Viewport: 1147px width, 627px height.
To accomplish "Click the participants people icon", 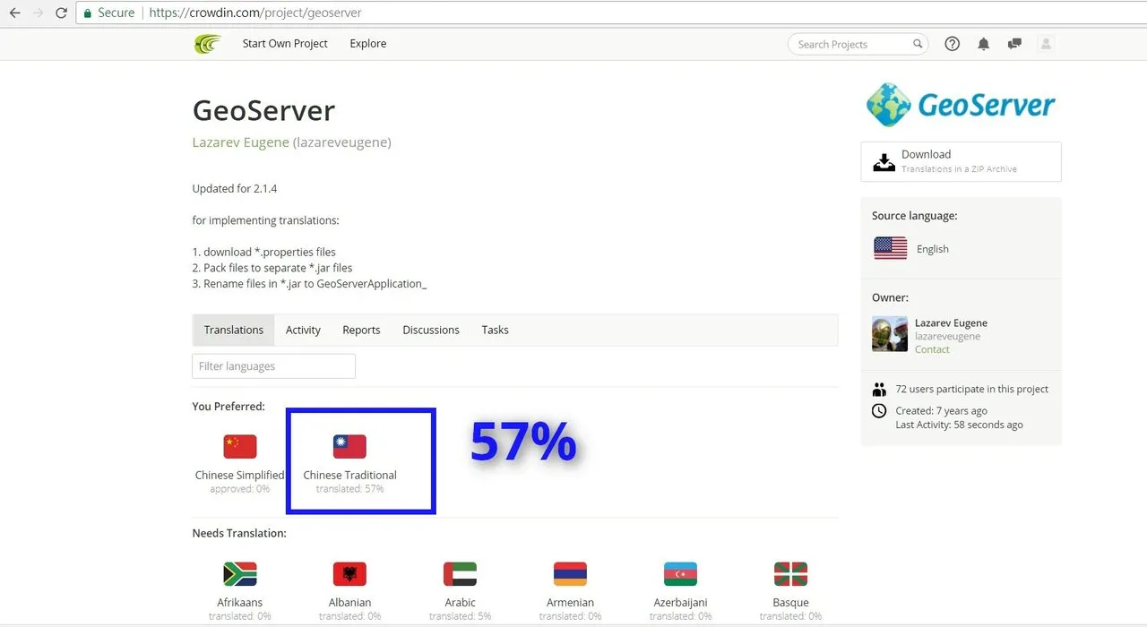I will [x=879, y=390].
